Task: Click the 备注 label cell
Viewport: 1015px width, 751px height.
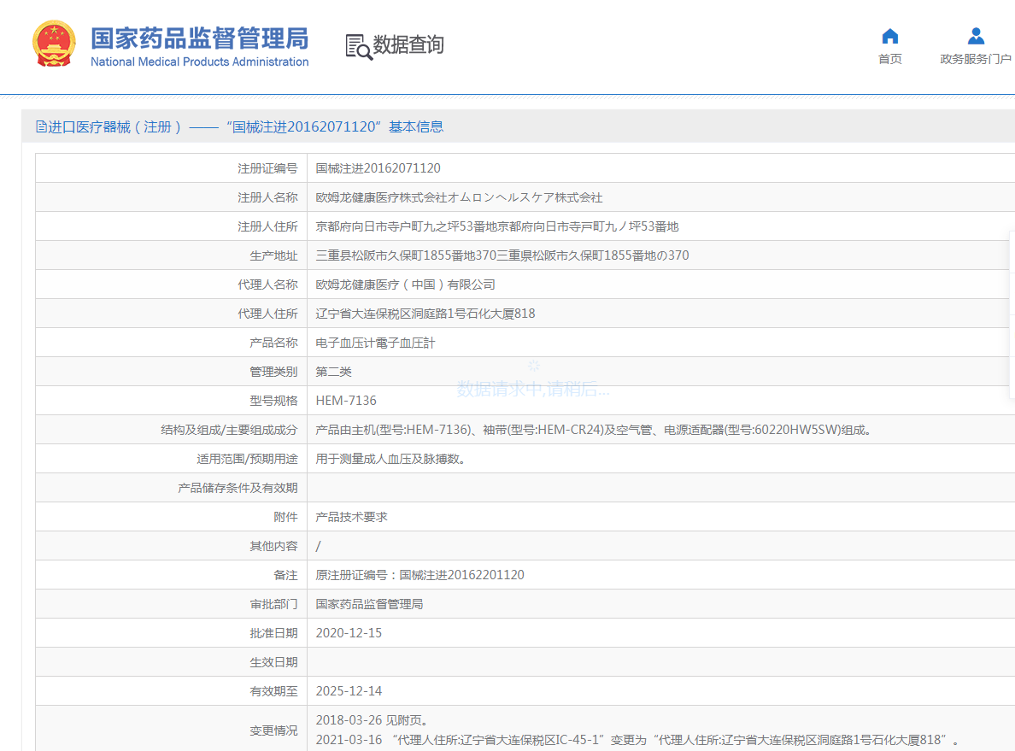Action: tap(172, 575)
